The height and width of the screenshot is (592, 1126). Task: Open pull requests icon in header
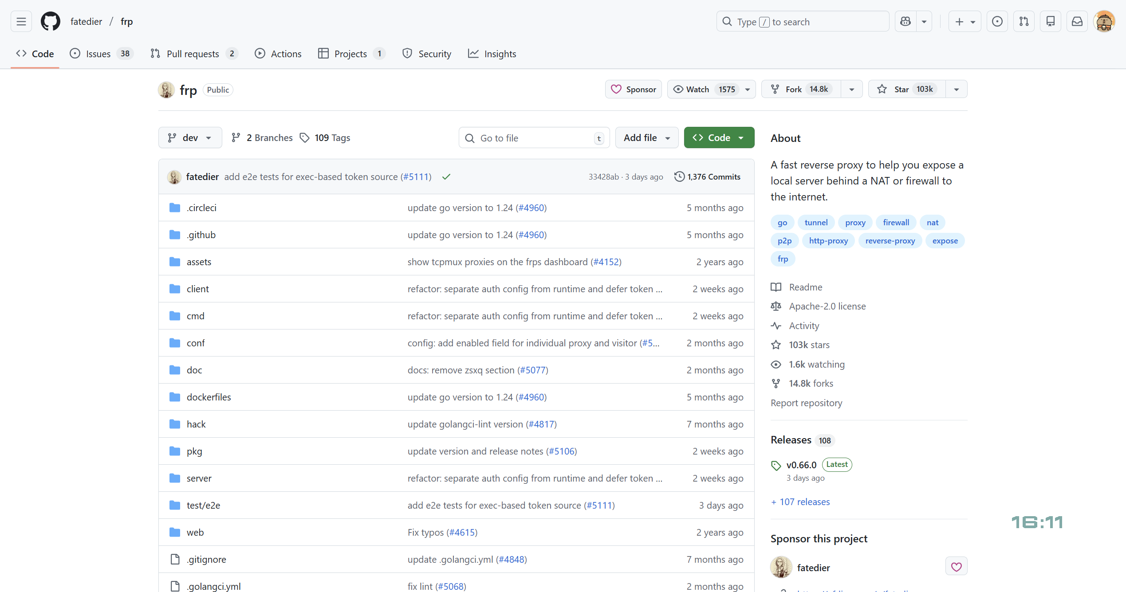pyautogui.click(x=1024, y=21)
